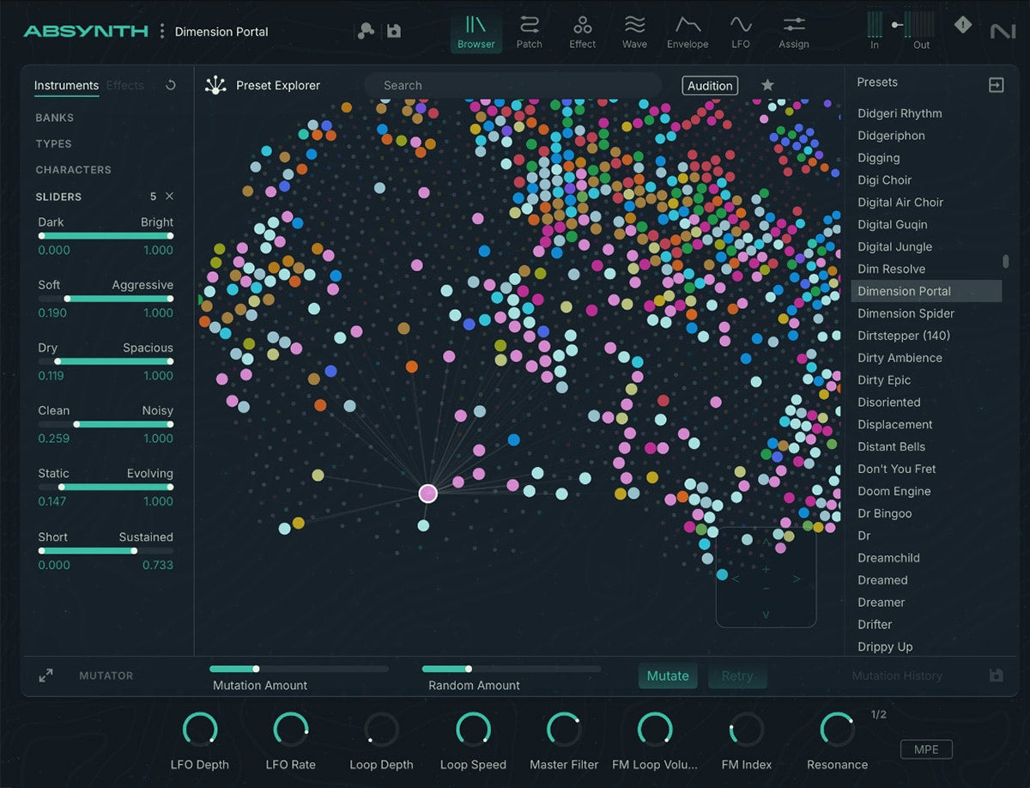Click the Mutate button

pos(668,676)
